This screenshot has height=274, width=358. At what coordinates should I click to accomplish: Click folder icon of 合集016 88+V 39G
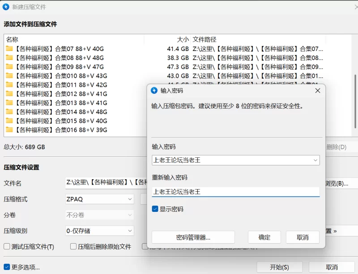(9, 130)
